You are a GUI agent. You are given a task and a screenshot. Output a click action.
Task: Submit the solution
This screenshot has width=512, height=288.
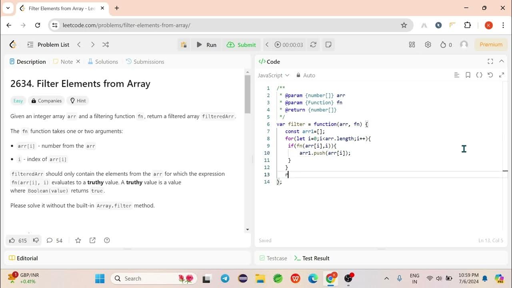[x=241, y=45]
